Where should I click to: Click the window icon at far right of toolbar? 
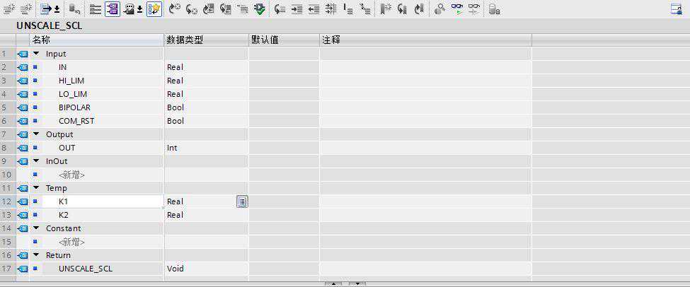pos(676,9)
